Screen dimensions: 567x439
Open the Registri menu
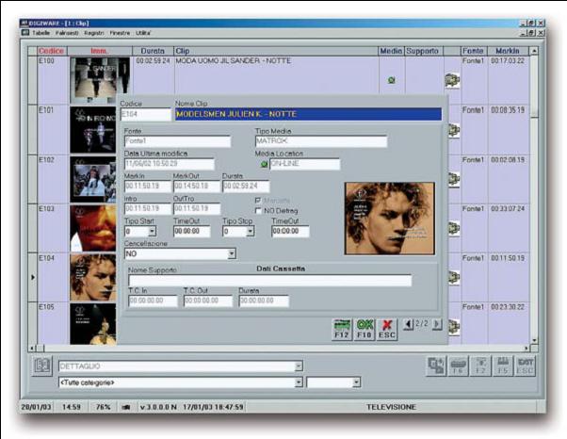click(95, 32)
